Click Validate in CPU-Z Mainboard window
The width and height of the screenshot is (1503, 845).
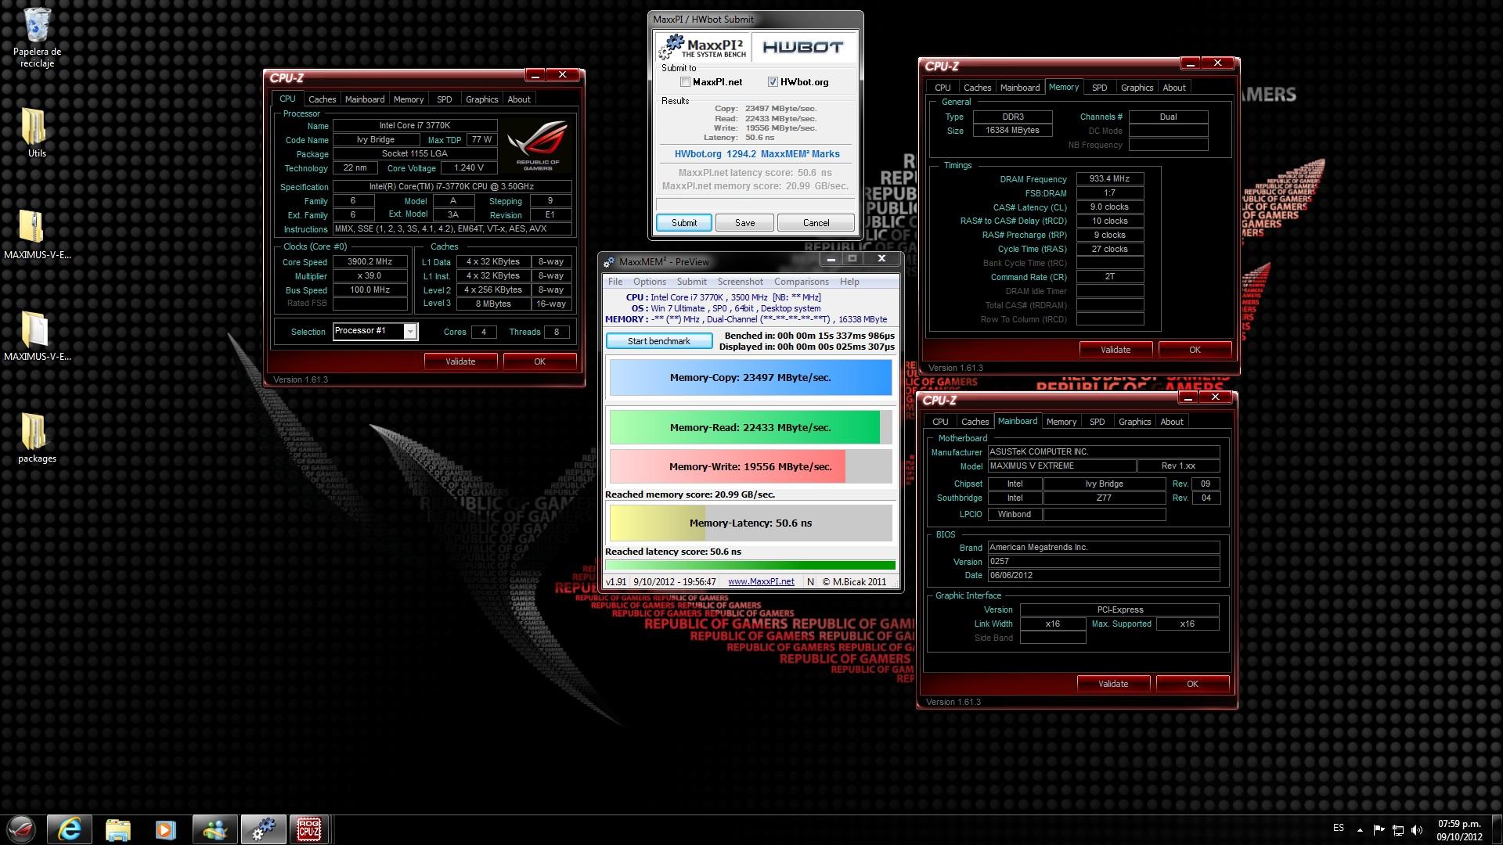point(1113,684)
